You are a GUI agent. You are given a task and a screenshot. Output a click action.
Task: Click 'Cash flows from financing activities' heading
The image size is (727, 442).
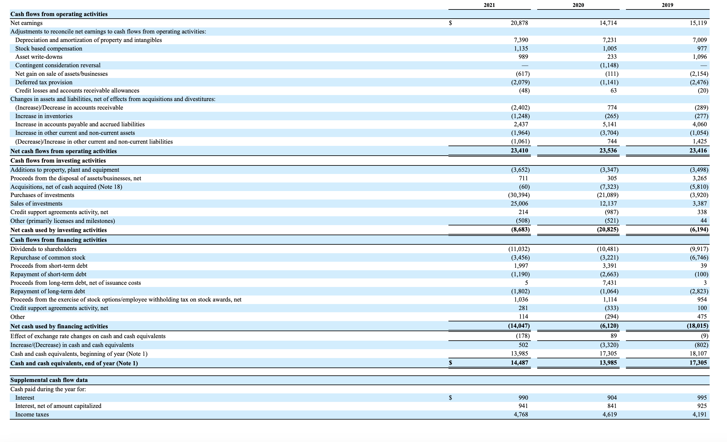pos(58,240)
